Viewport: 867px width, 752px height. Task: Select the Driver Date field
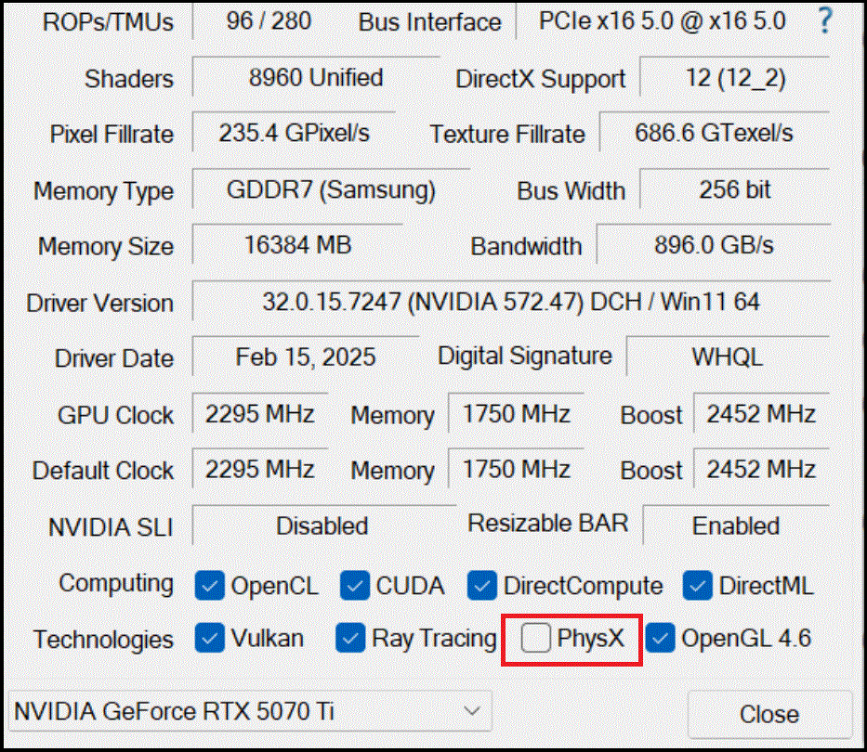pyautogui.click(x=305, y=357)
